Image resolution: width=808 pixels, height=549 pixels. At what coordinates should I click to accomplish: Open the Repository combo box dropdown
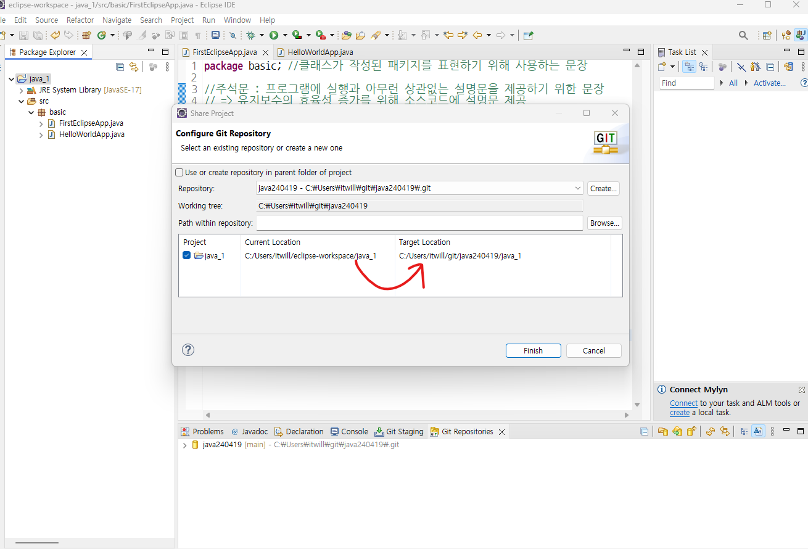click(577, 188)
